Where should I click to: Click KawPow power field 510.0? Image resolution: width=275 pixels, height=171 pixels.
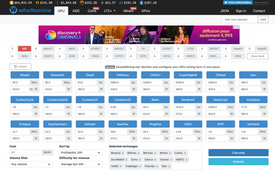coord(120,138)
